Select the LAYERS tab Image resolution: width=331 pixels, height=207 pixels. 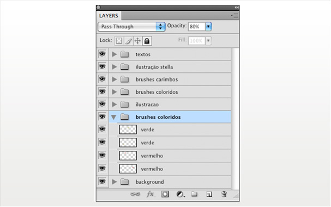pos(109,16)
